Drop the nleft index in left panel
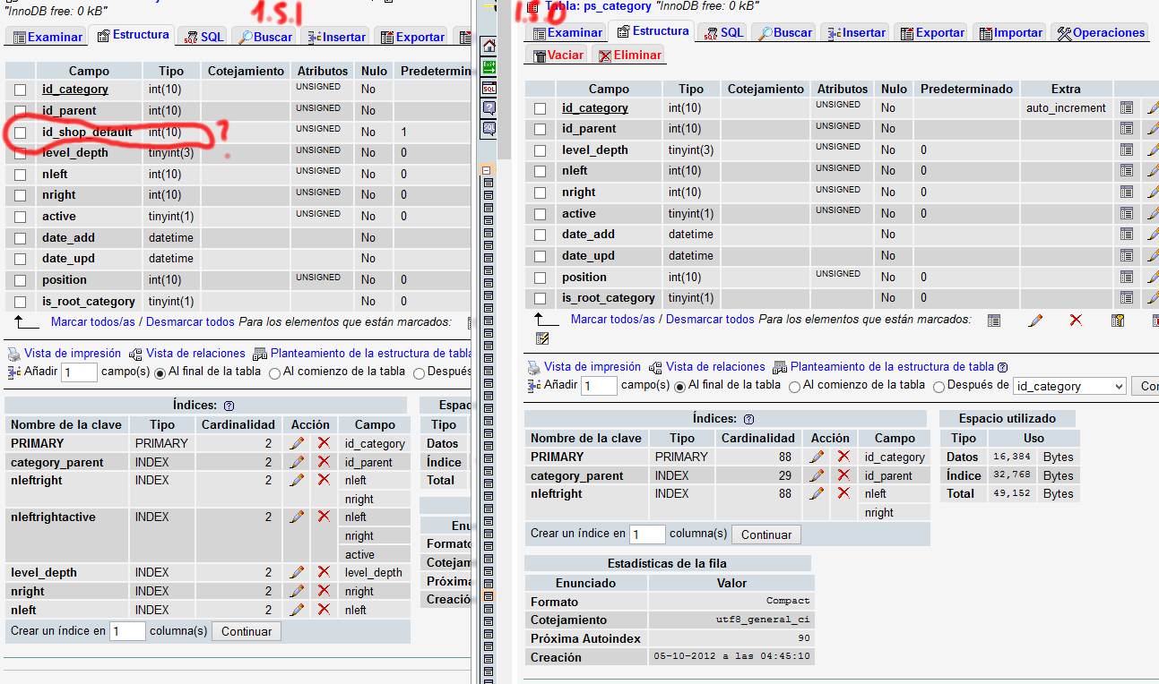This screenshot has height=684, width=1159. pos(324,610)
